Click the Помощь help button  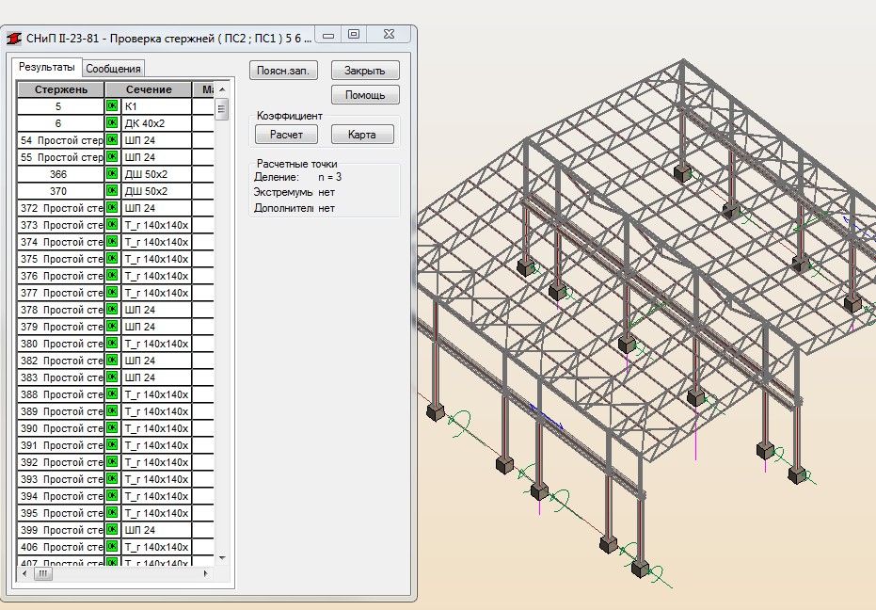[x=365, y=95]
